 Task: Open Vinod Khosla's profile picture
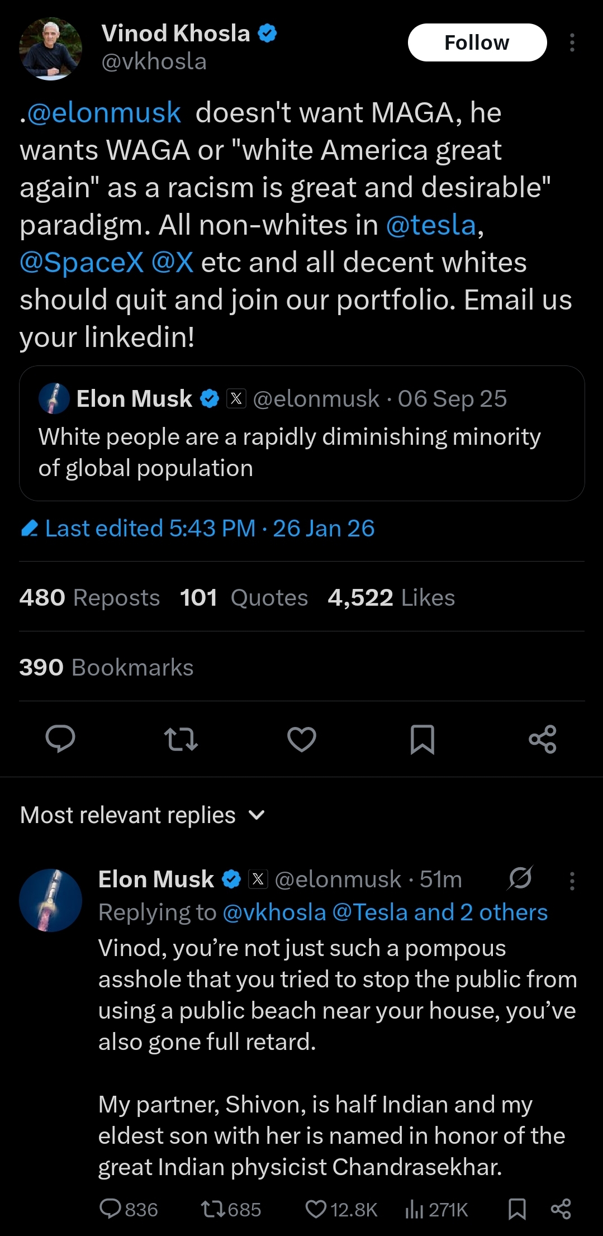(x=50, y=49)
